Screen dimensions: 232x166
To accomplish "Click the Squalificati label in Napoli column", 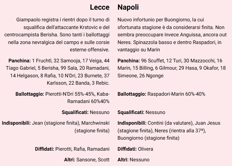I will click(131, 112).
